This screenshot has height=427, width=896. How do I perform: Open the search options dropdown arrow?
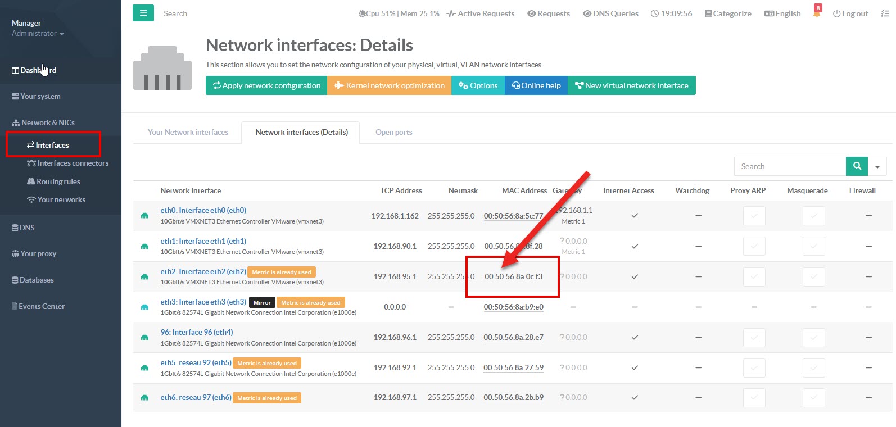pos(877,167)
